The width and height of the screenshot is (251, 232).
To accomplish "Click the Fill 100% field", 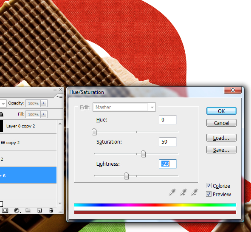I will 33,114.
